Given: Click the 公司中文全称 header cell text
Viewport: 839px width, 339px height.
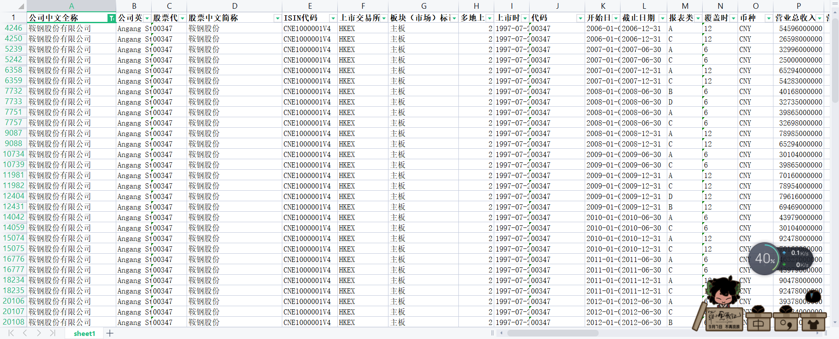Looking at the screenshot, I should (x=54, y=18).
